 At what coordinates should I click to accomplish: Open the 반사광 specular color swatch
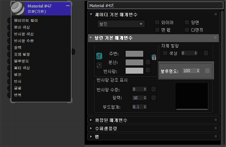(x=134, y=71)
